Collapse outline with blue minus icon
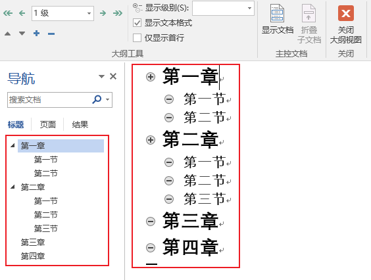This screenshot has width=371, height=280. [51, 34]
